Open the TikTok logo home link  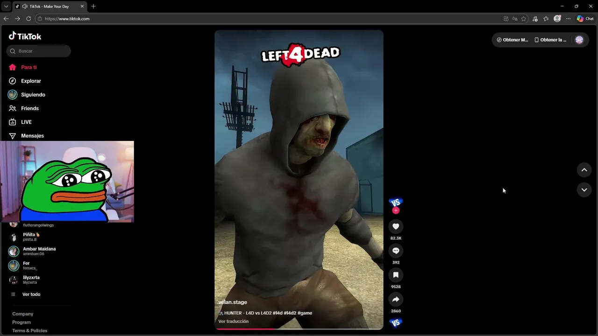[x=25, y=36]
